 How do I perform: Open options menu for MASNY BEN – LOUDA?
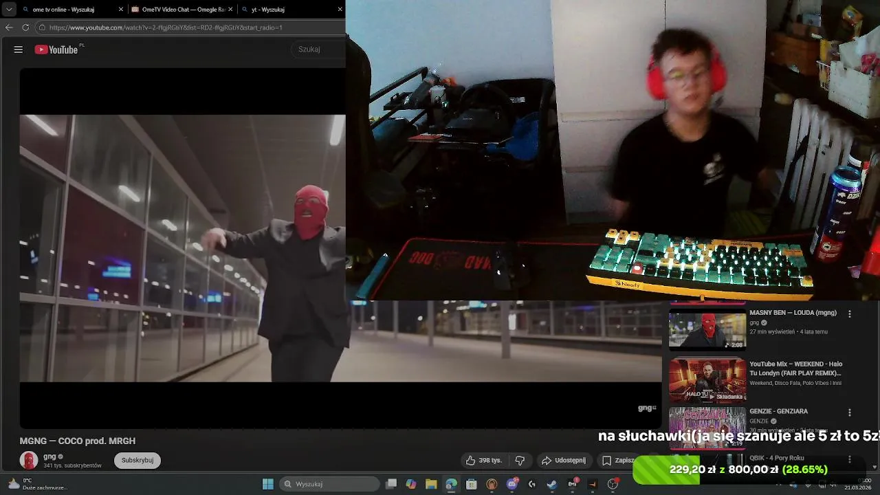pos(849,313)
